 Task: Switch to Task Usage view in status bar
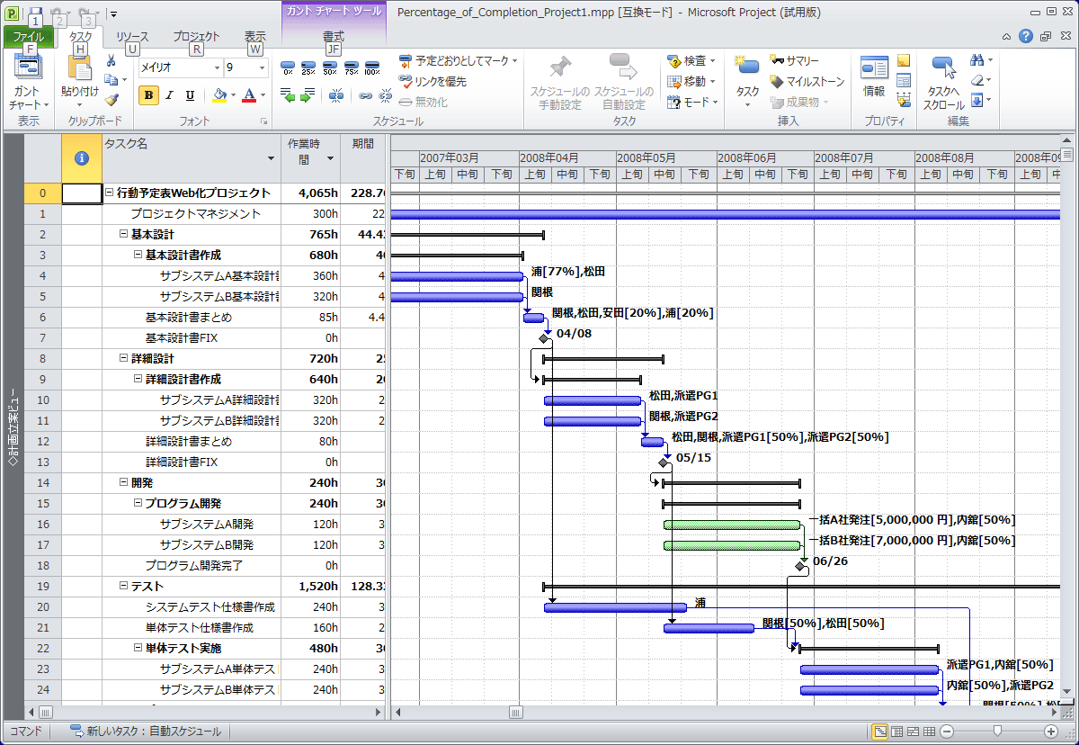[896, 732]
